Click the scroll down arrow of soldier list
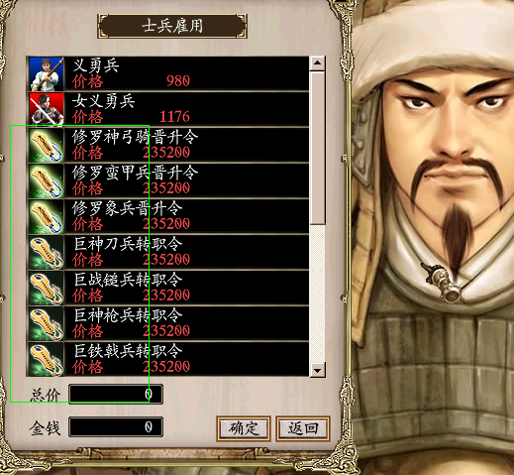 point(318,370)
